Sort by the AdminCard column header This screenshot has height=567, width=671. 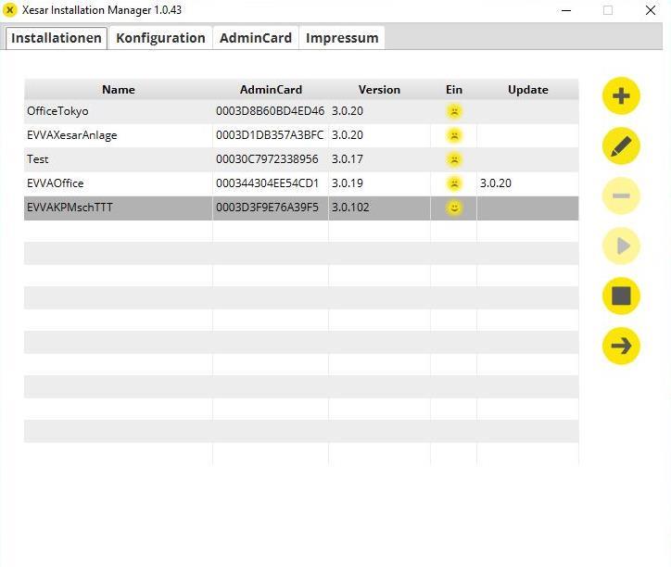271,90
